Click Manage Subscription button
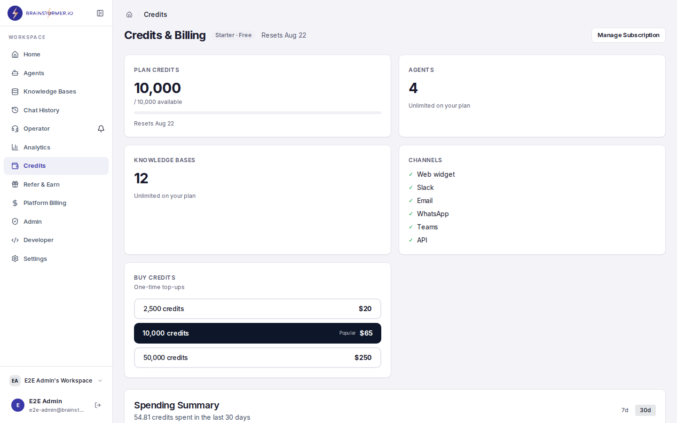677x423 pixels. pos(629,35)
